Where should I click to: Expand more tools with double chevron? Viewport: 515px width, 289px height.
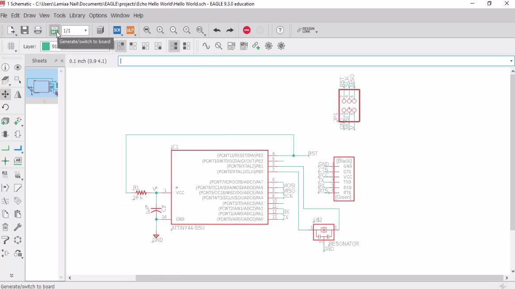11,275
